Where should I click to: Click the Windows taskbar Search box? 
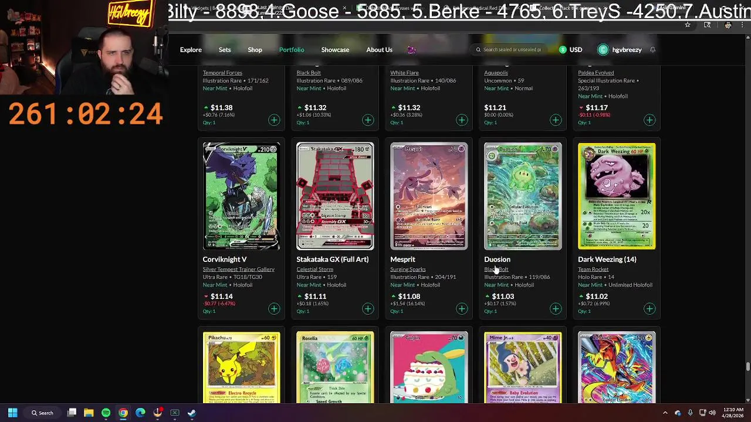[x=42, y=413]
